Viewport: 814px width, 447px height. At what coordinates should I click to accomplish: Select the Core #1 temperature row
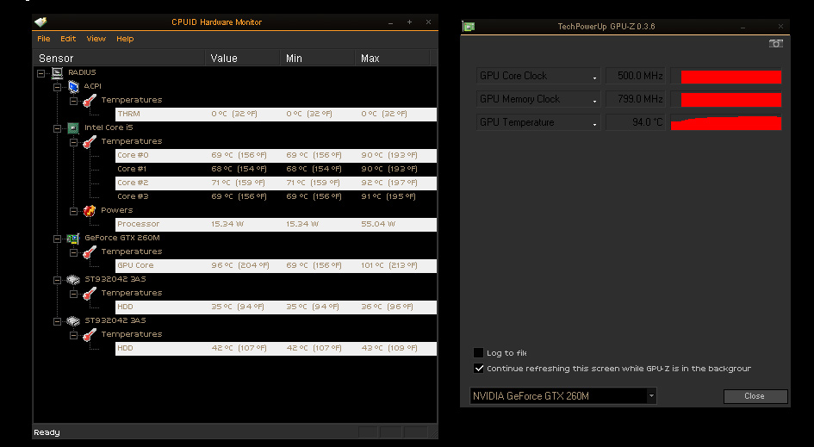coord(276,170)
